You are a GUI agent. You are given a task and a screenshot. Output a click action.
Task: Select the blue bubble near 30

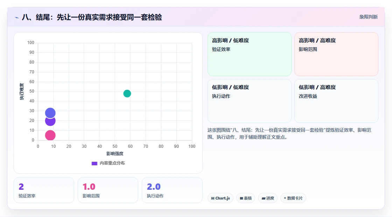point(50,113)
